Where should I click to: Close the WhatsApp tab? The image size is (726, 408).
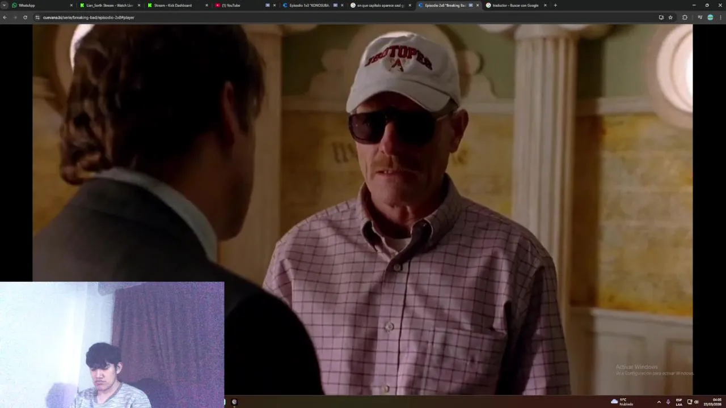tap(71, 5)
